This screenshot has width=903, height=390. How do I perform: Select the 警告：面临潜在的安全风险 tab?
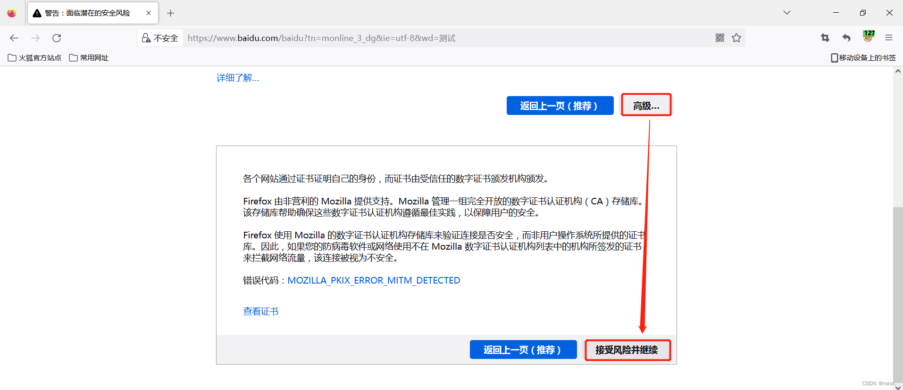click(x=93, y=13)
